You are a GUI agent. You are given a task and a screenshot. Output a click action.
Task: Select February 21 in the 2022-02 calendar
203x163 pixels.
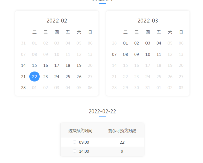[23, 77]
